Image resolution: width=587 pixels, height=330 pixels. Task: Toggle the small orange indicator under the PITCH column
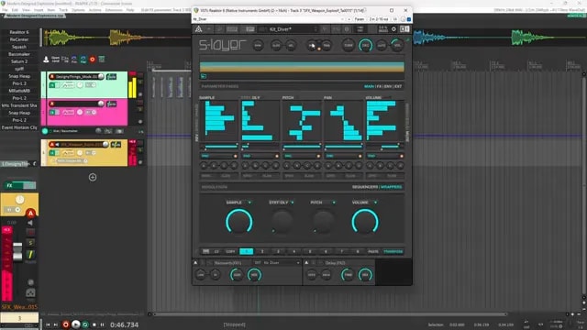(x=318, y=156)
